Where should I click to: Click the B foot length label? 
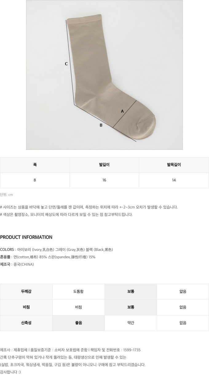[101, 125]
